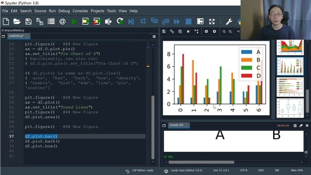Continue execution double-arrow debug icon
Viewport: 311px width, 175px height.
(177, 21)
